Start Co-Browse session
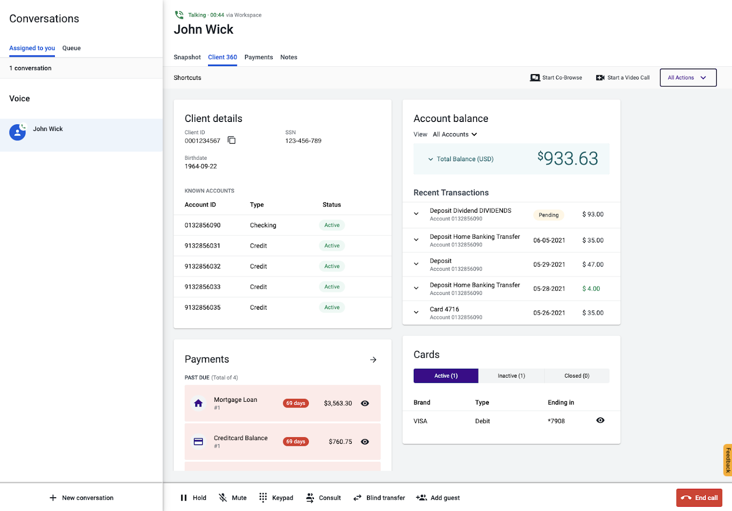 tap(556, 78)
